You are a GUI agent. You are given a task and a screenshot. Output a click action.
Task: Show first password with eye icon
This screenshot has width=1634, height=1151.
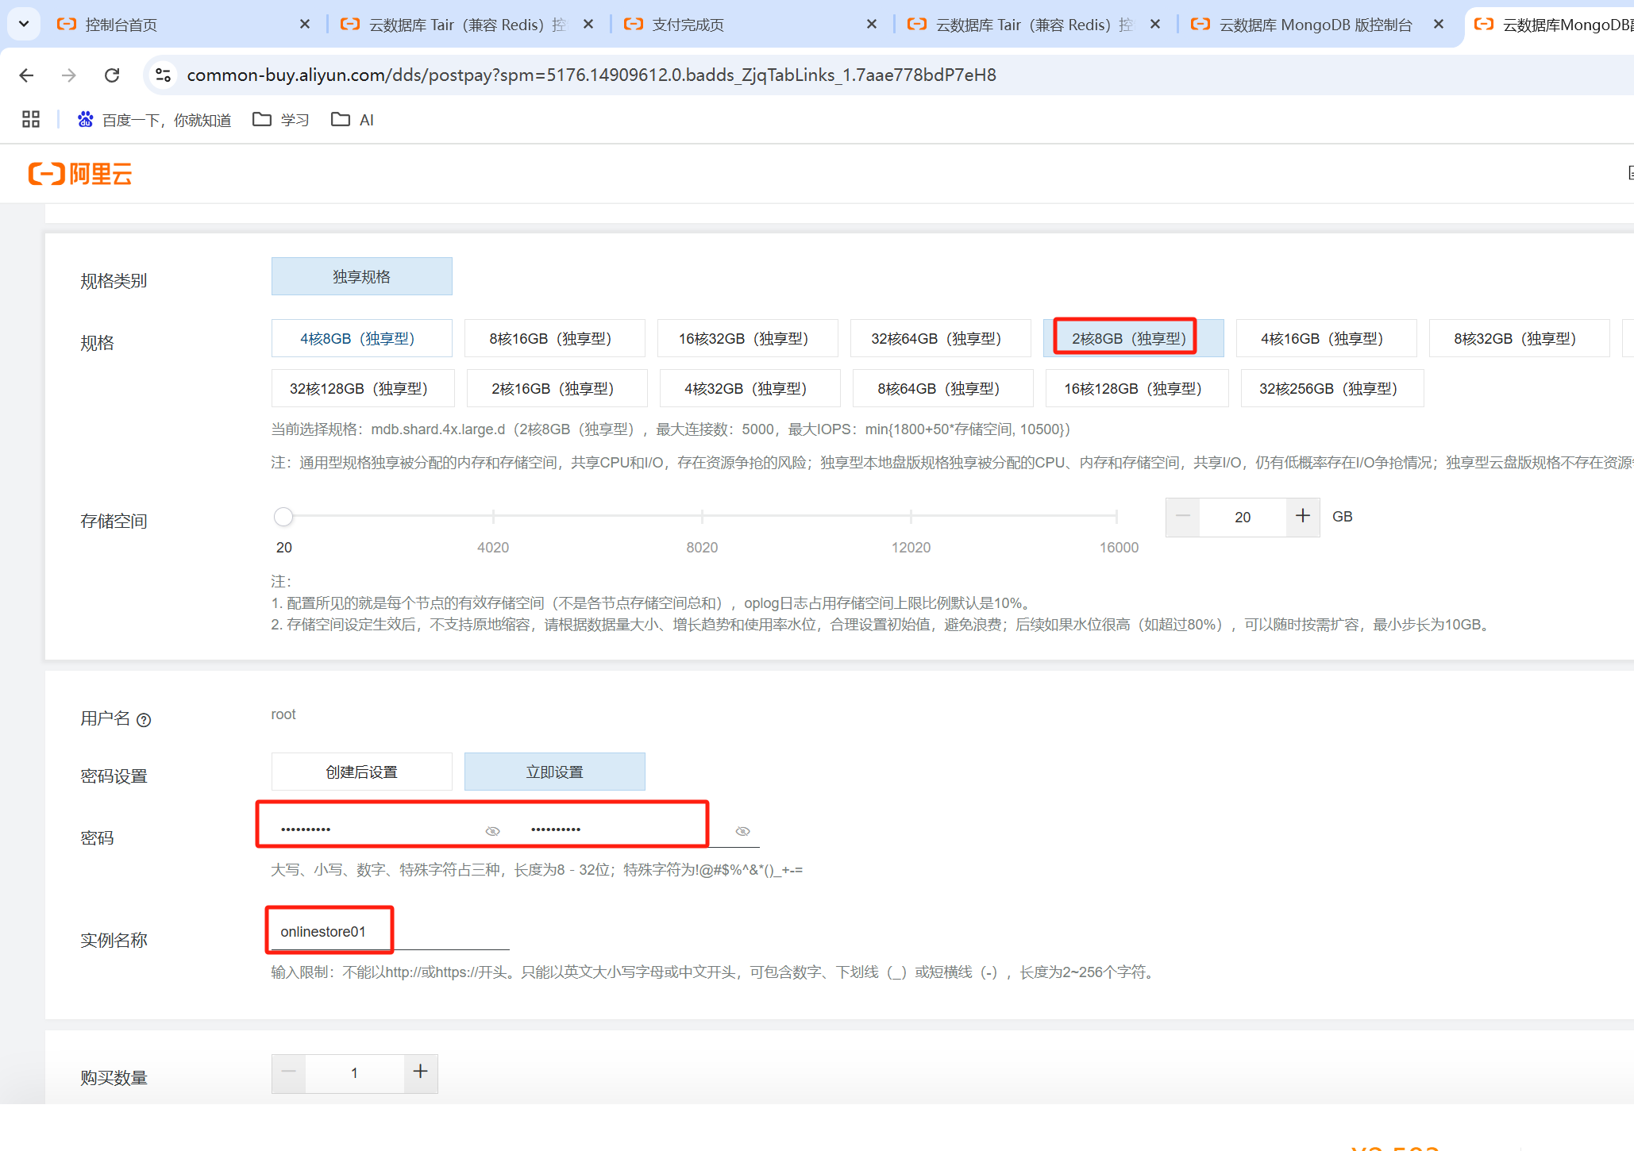pos(492,831)
